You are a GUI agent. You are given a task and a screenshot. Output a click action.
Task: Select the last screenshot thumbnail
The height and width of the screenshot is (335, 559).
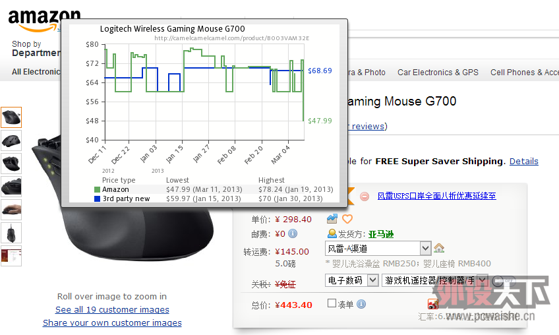click(11, 256)
